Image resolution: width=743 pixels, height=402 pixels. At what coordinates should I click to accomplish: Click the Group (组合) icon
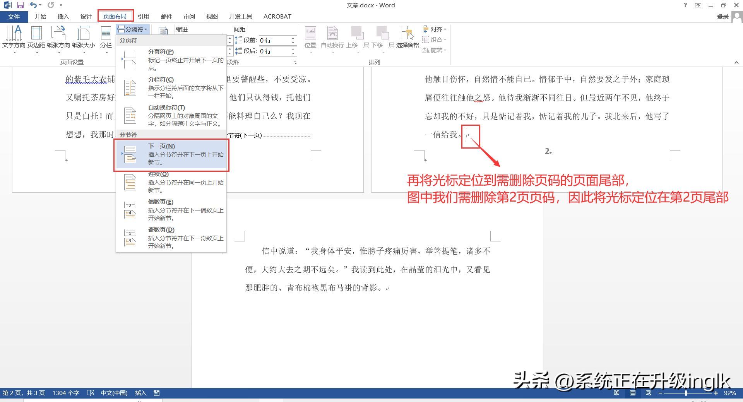[426, 39]
